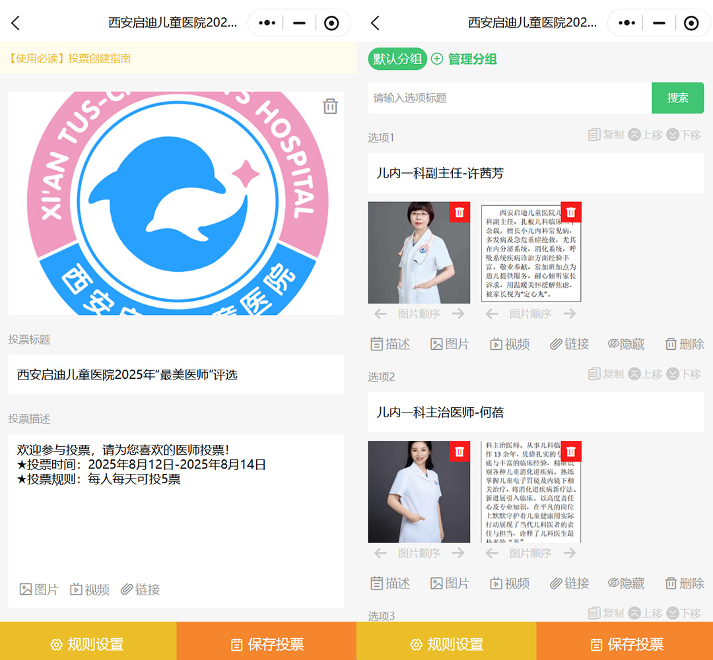
Task: Move option 1 up
Action: pyautogui.click(x=645, y=135)
